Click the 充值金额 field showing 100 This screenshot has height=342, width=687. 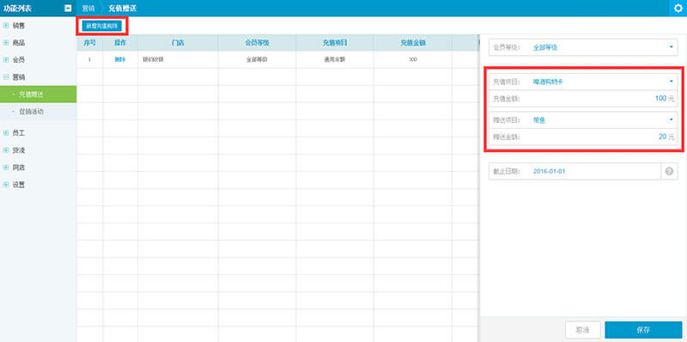pos(583,99)
